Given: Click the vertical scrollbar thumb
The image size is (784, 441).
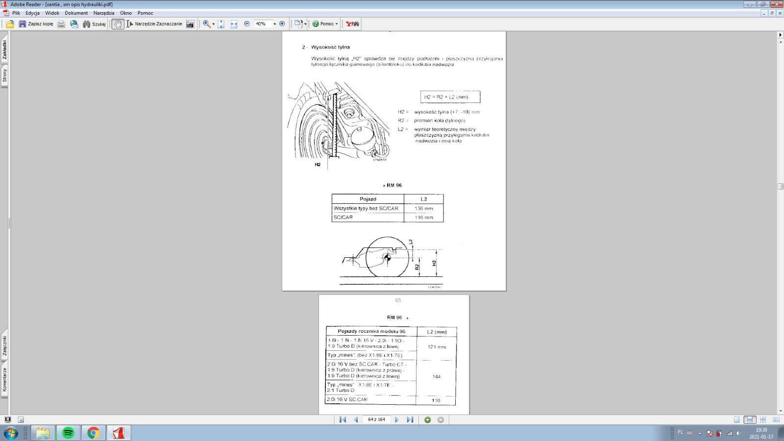Looking at the screenshot, I should (x=781, y=186).
